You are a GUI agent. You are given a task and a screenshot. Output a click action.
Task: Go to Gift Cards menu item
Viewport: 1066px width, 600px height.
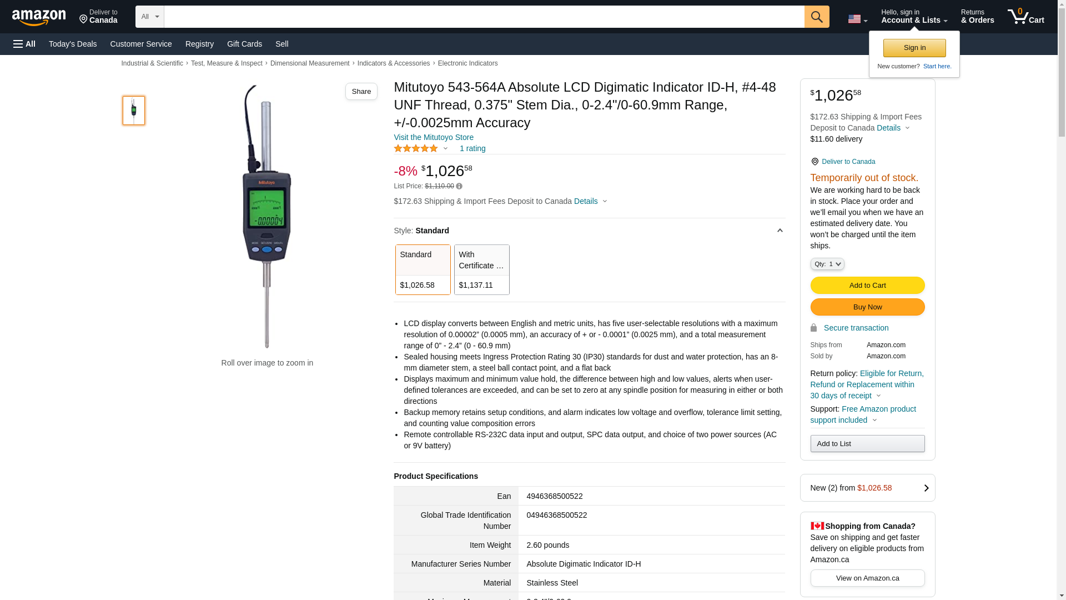(x=244, y=44)
